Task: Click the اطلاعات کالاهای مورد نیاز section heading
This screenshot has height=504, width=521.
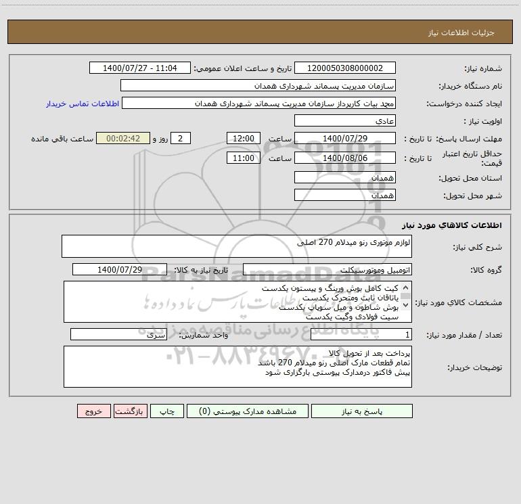Action: click(x=452, y=225)
